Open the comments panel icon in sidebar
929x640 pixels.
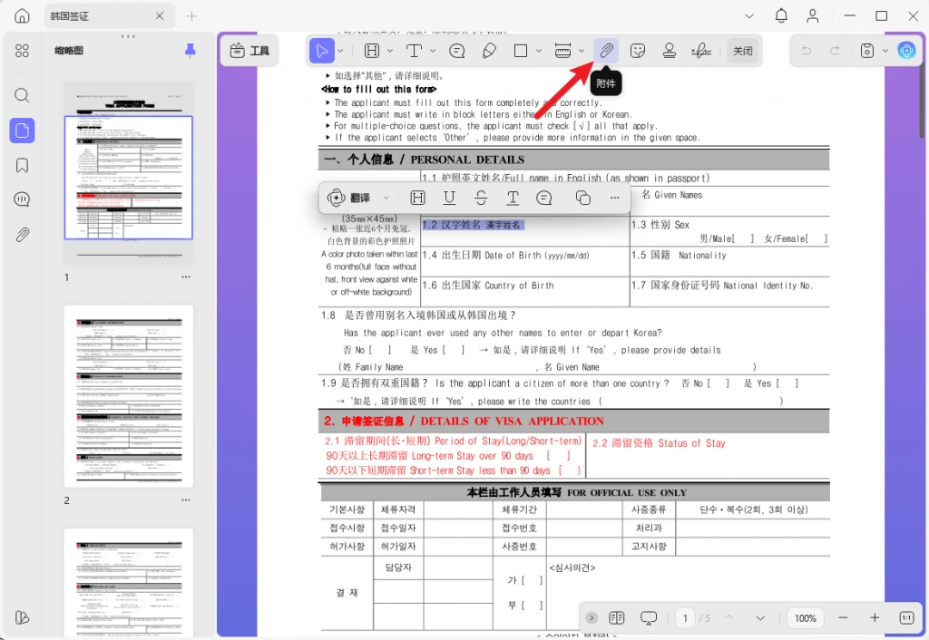[x=22, y=199]
